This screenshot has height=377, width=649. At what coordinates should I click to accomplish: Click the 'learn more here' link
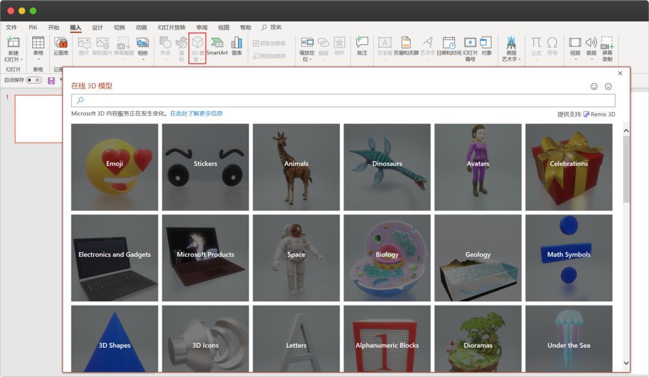[196, 113]
